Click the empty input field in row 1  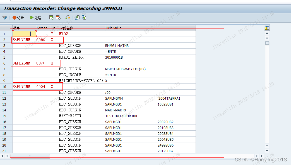pyautogui.click(x=24, y=34)
